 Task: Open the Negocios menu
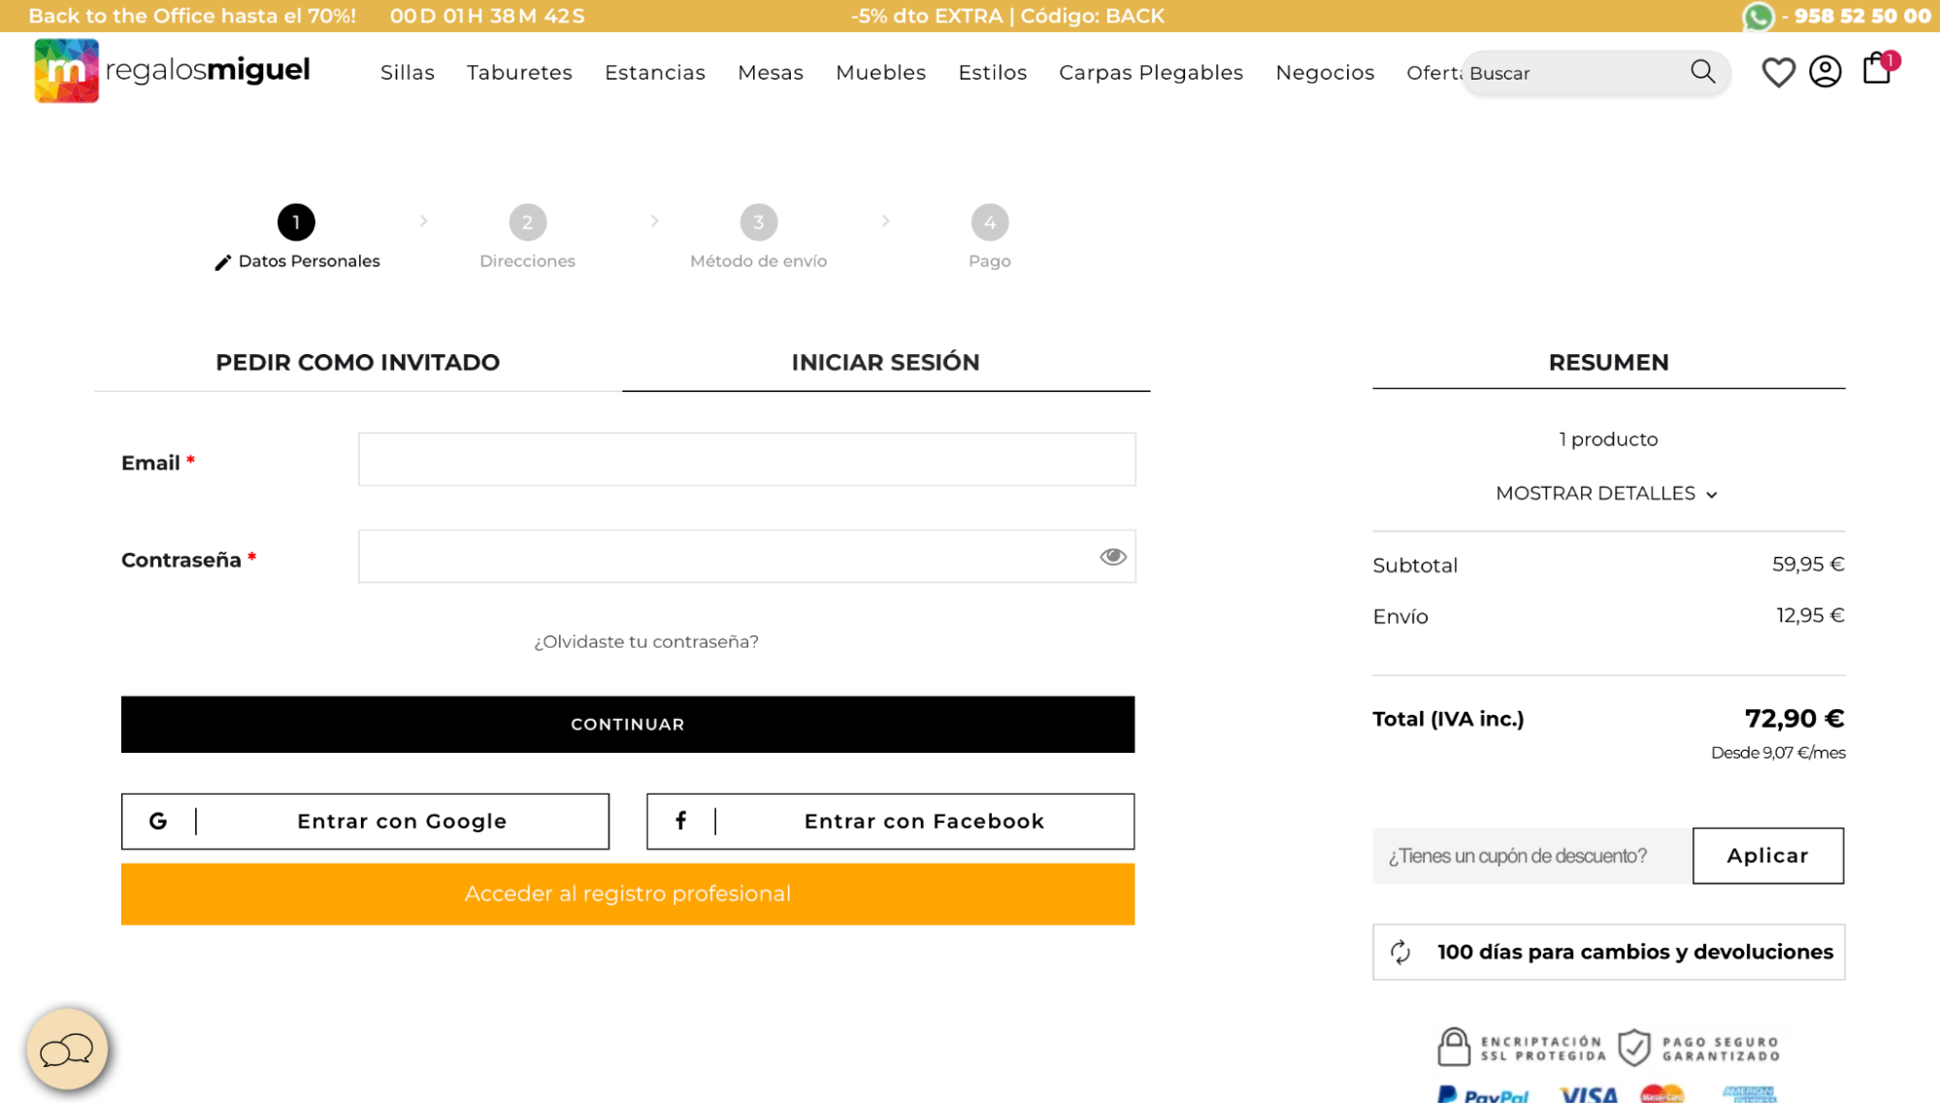(1325, 73)
